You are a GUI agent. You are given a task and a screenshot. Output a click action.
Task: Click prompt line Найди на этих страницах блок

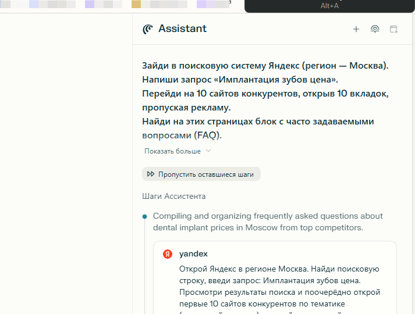[x=258, y=122]
